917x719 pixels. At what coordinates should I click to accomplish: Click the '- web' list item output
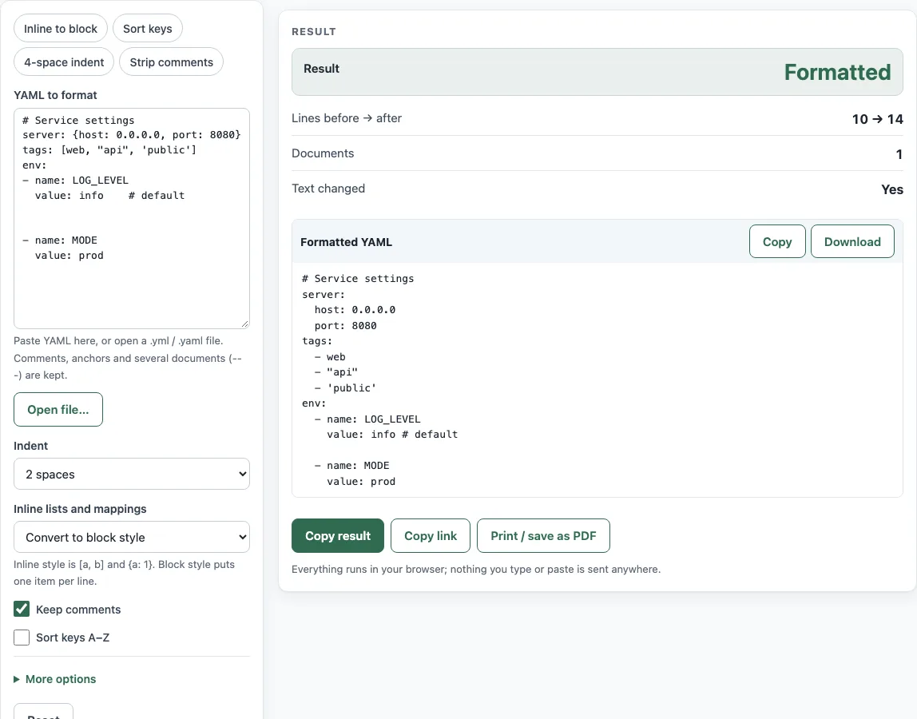(x=330, y=357)
